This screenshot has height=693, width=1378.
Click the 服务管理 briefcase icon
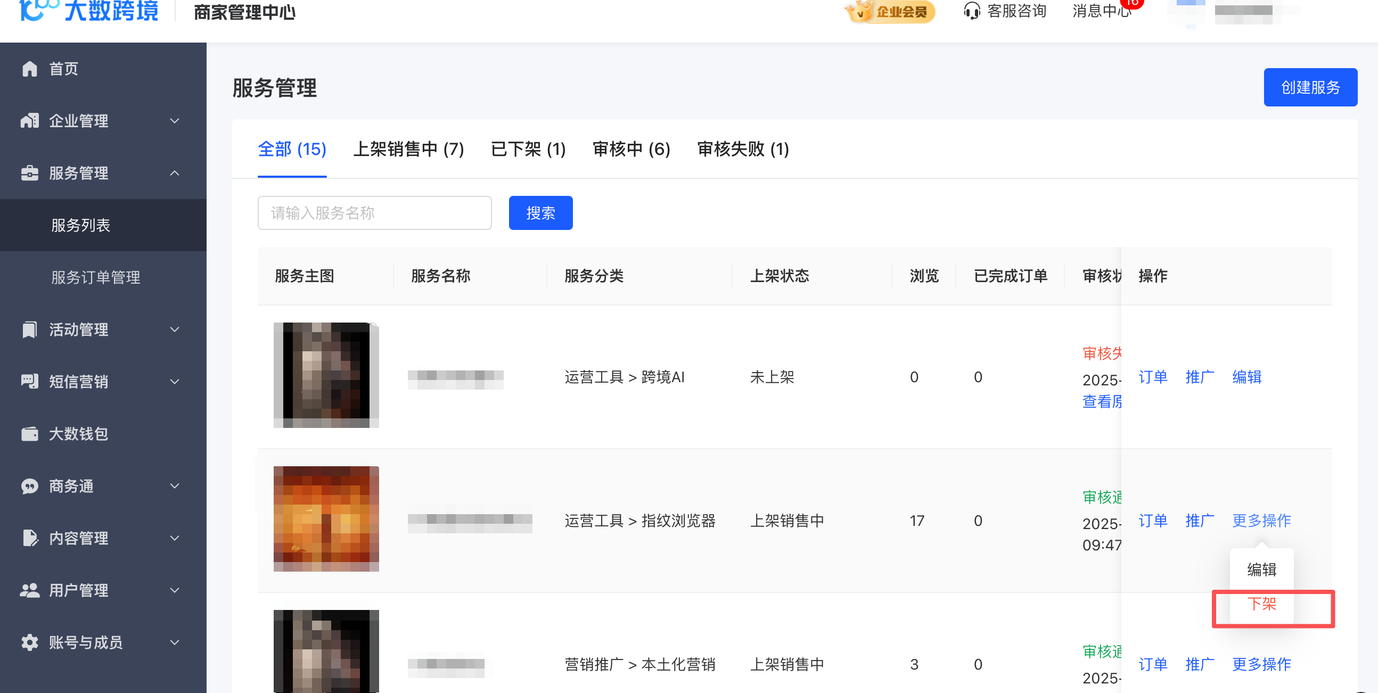point(29,174)
